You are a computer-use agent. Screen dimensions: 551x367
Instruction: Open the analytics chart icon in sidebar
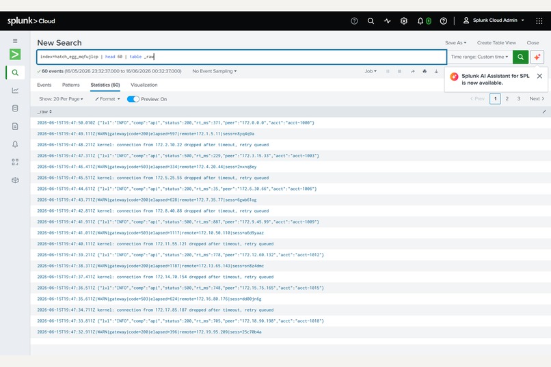15,91
